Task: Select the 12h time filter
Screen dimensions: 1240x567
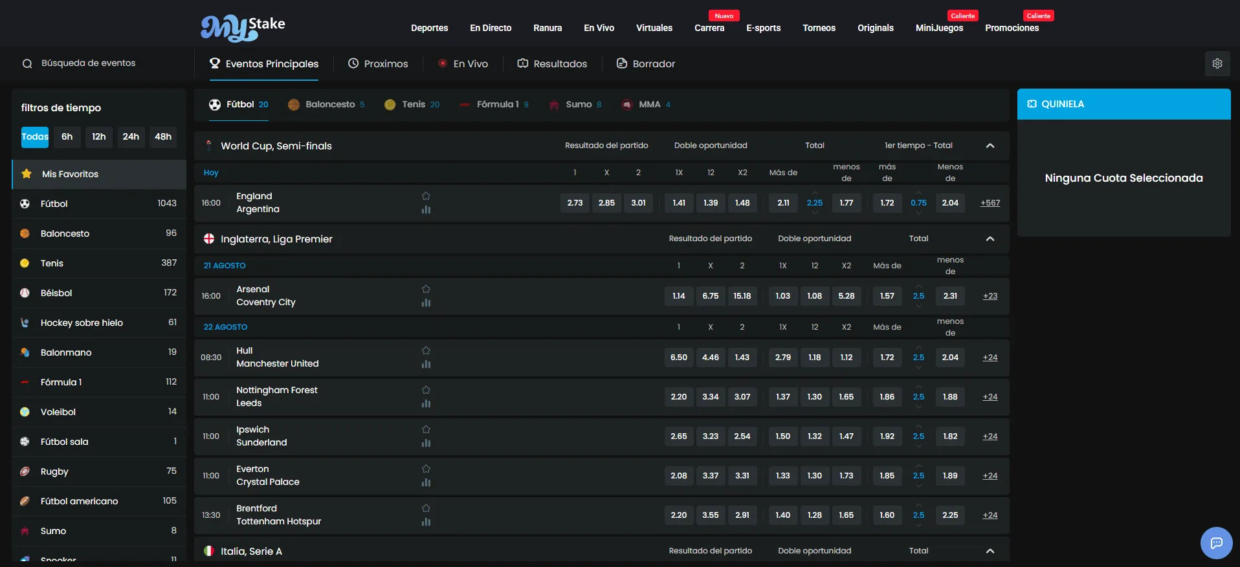Action: (99, 136)
